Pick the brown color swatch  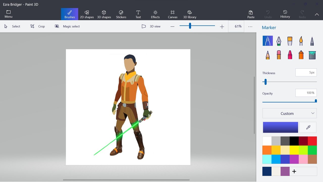(312, 159)
